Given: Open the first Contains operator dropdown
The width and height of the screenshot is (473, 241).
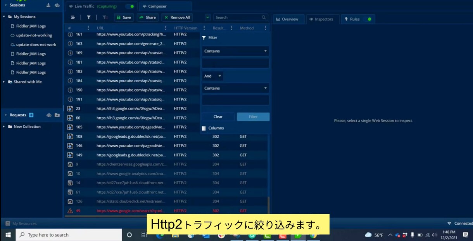Looking at the screenshot, I should point(235,51).
